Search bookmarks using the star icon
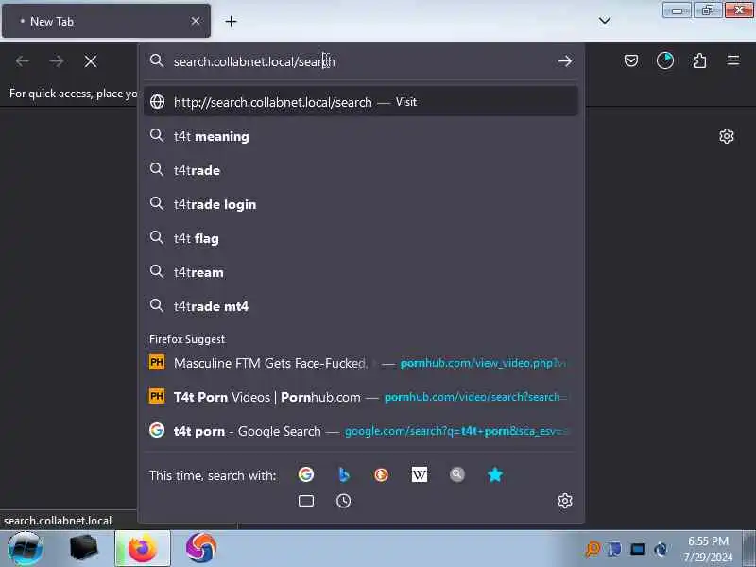 (x=494, y=475)
